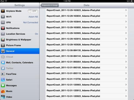Open ReportCrash_2011-12-31-120903 file name
Screen dimensions: 134x100
[73, 85]
